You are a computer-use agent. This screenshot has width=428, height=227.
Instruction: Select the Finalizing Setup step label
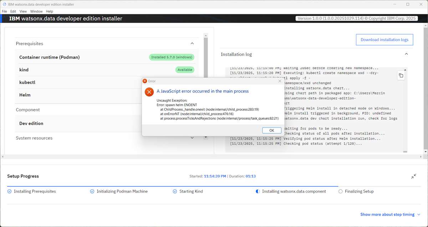click(x=359, y=191)
